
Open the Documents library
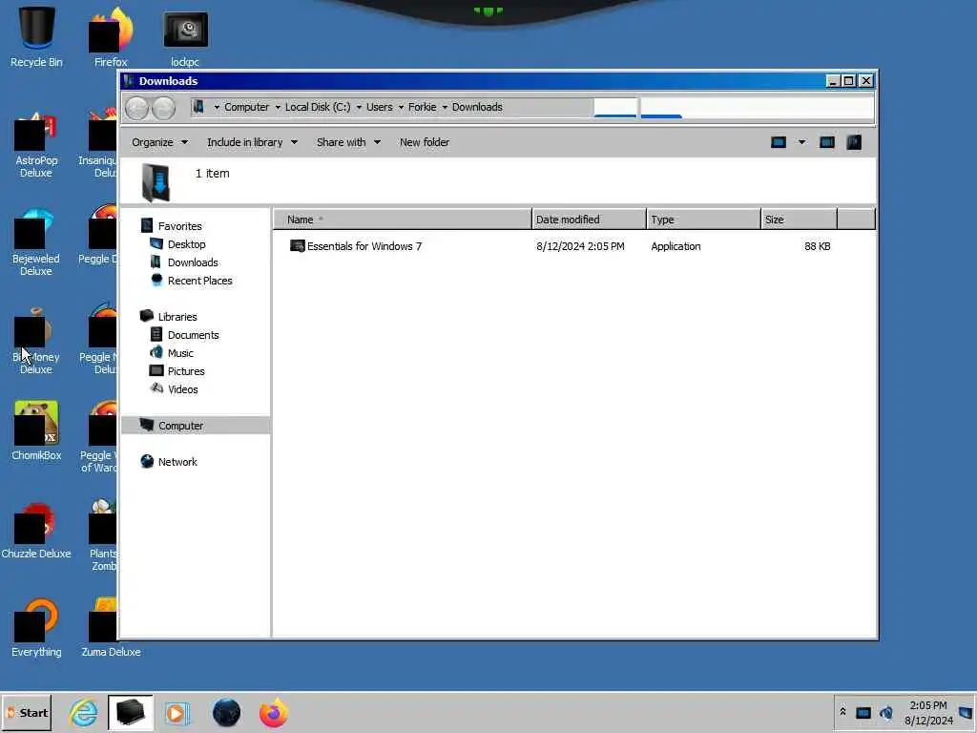[193, 335]
